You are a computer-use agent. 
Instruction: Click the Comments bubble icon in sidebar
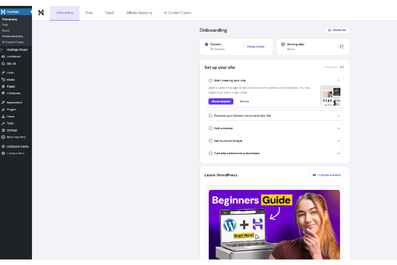3,93
